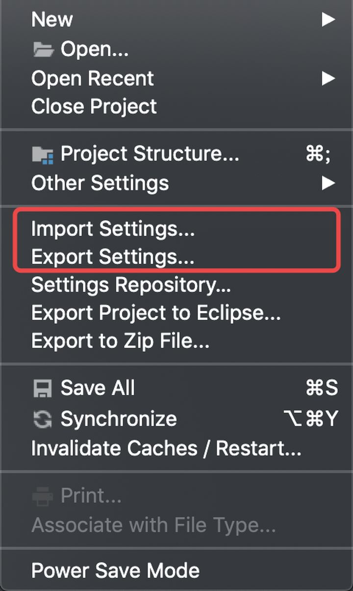Select Export Project to Eclipse

(x=156, y=313)
